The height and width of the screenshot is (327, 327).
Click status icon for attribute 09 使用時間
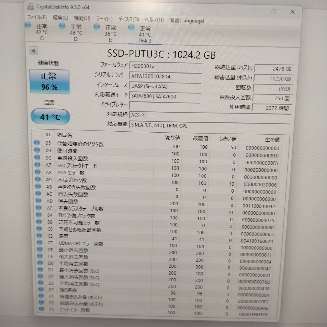(x=37, y=150)
